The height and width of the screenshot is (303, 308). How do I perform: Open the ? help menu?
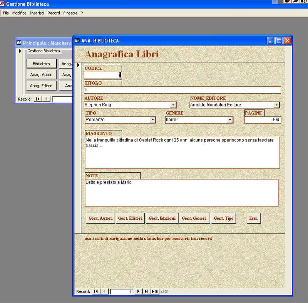click(x=82, y=13)
